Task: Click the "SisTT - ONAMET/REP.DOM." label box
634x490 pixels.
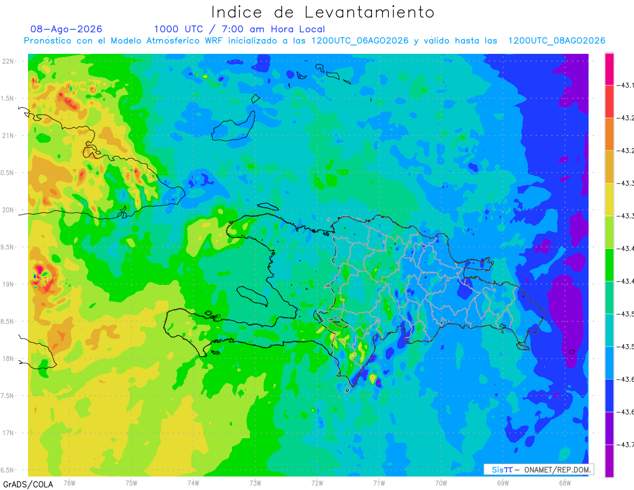Action: 539,469
